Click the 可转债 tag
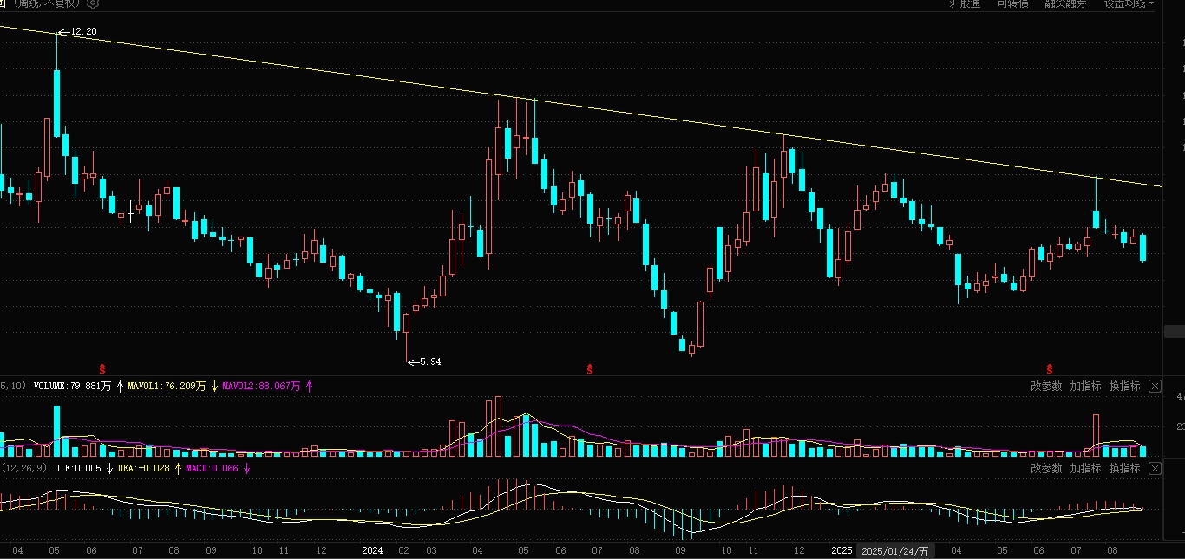 tap(1012, 3)
